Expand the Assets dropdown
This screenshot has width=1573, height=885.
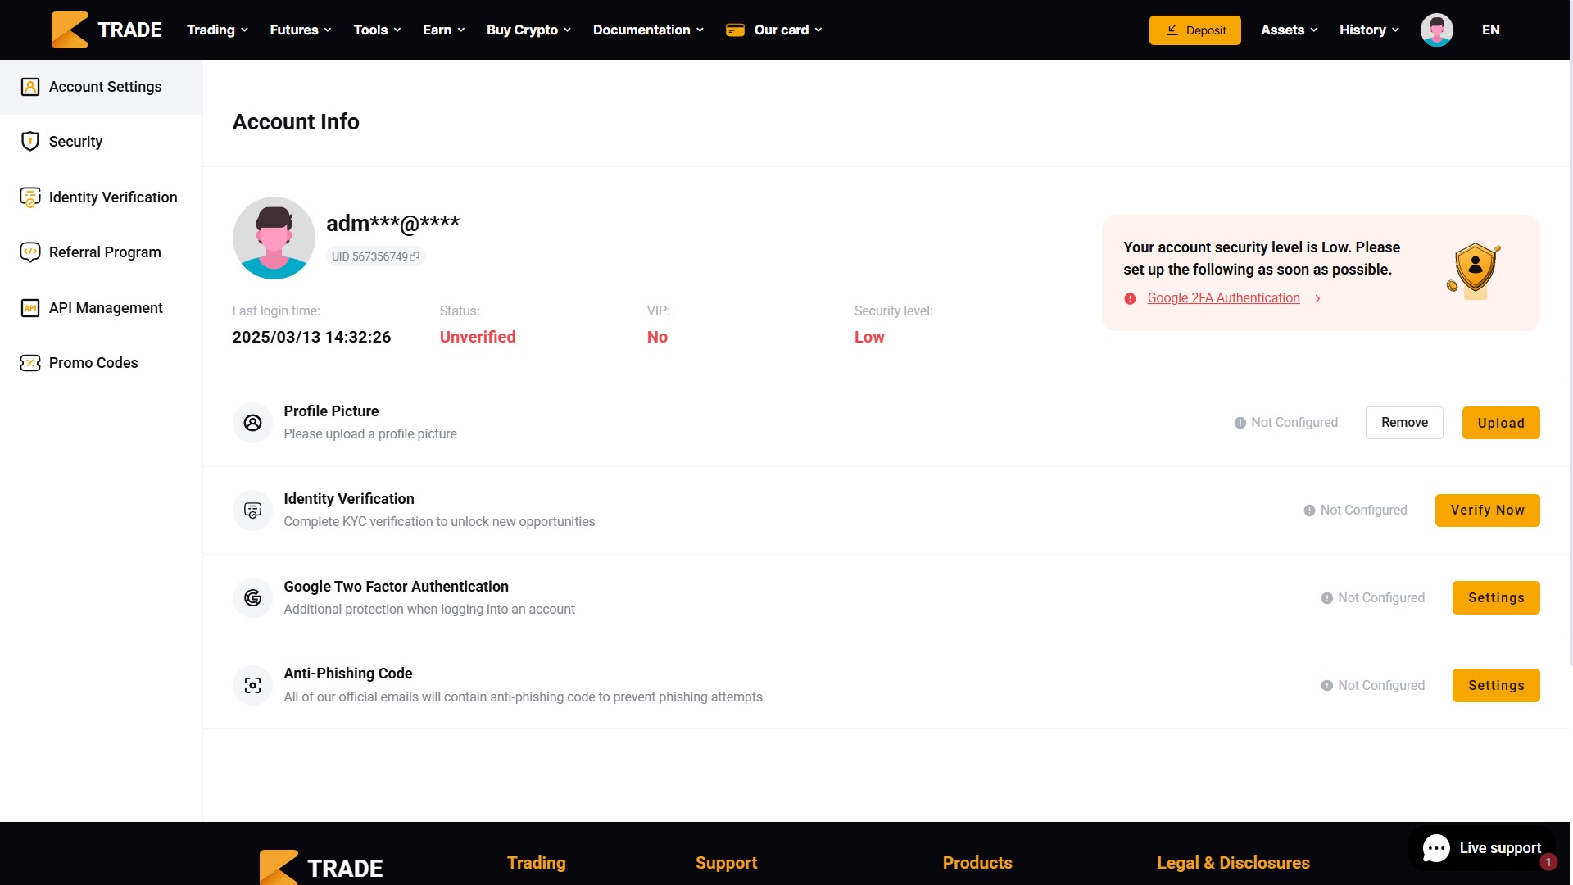[x=1289, y=30]
